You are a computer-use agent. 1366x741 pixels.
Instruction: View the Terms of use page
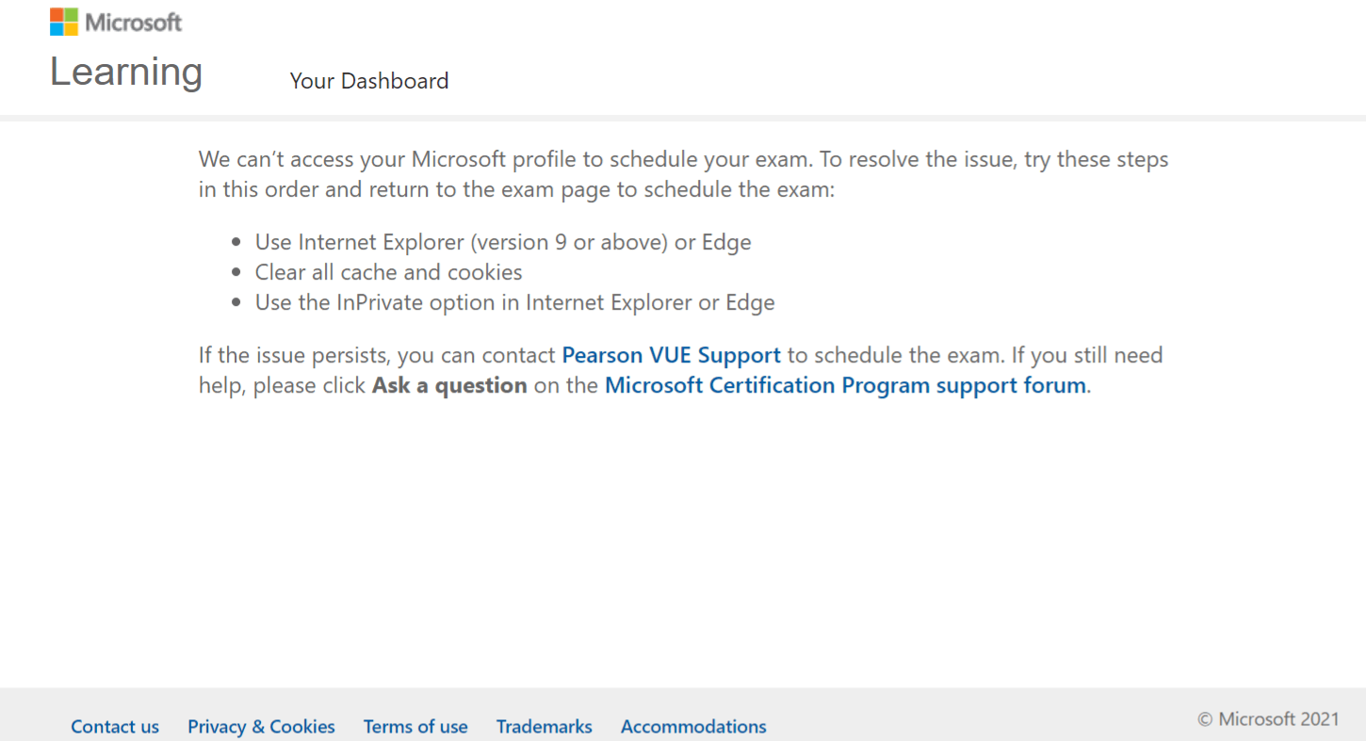[415, 727]
